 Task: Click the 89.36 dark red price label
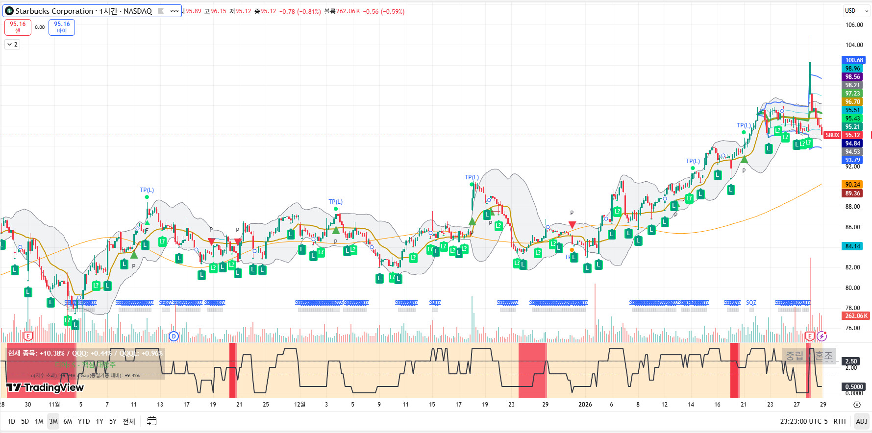(852, 193)
